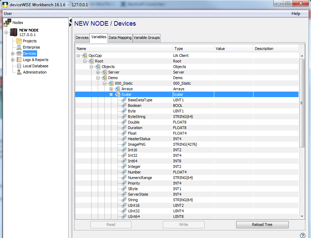Select the NEW NODE server icon
The height and width of the screenshot is (238, 311).
[13, 32]
